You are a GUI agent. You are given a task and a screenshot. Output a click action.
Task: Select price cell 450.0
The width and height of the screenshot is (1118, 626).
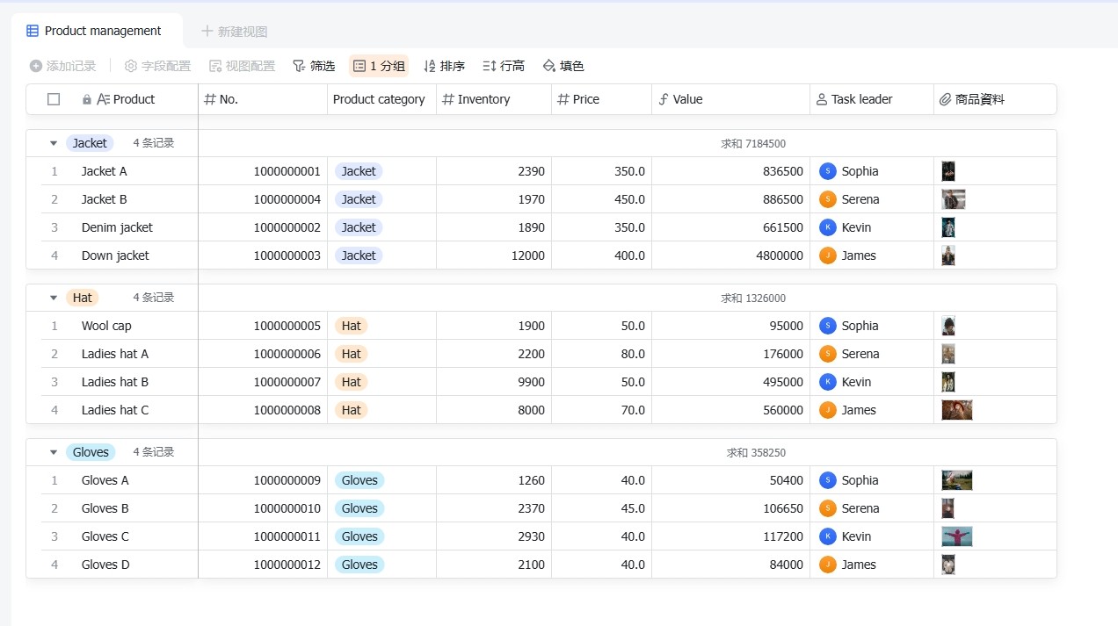[602, 199]
